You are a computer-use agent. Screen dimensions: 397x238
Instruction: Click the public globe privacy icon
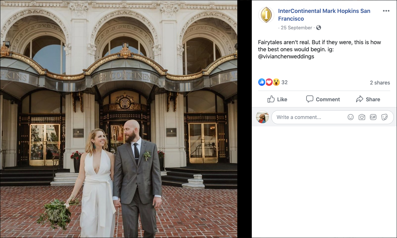pyautogui.click(x=319, y=28)
